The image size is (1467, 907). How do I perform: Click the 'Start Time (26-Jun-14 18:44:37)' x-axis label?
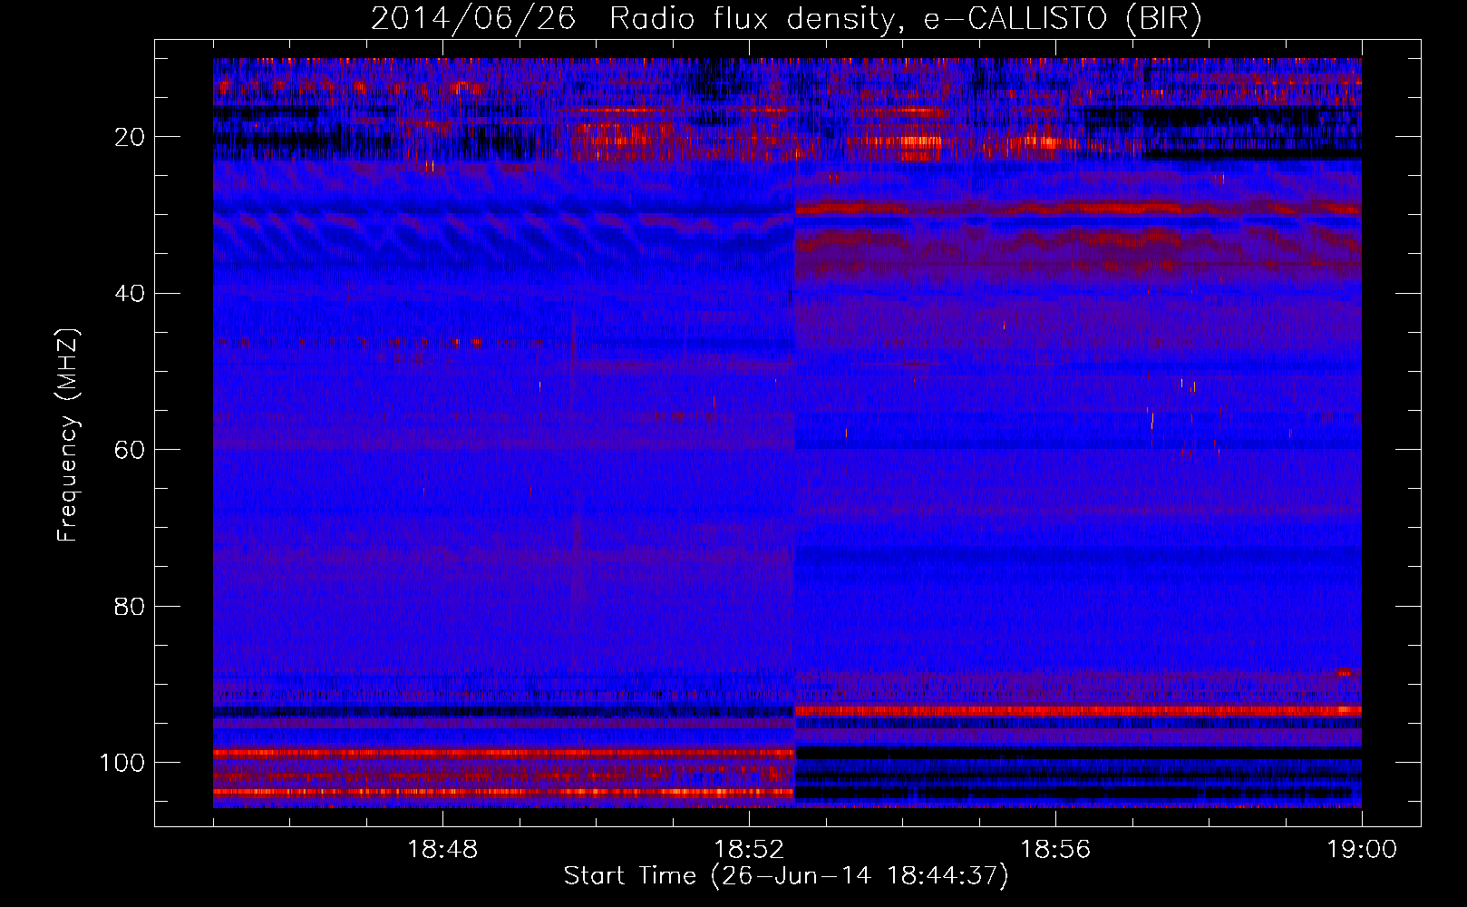click(786, 876)
